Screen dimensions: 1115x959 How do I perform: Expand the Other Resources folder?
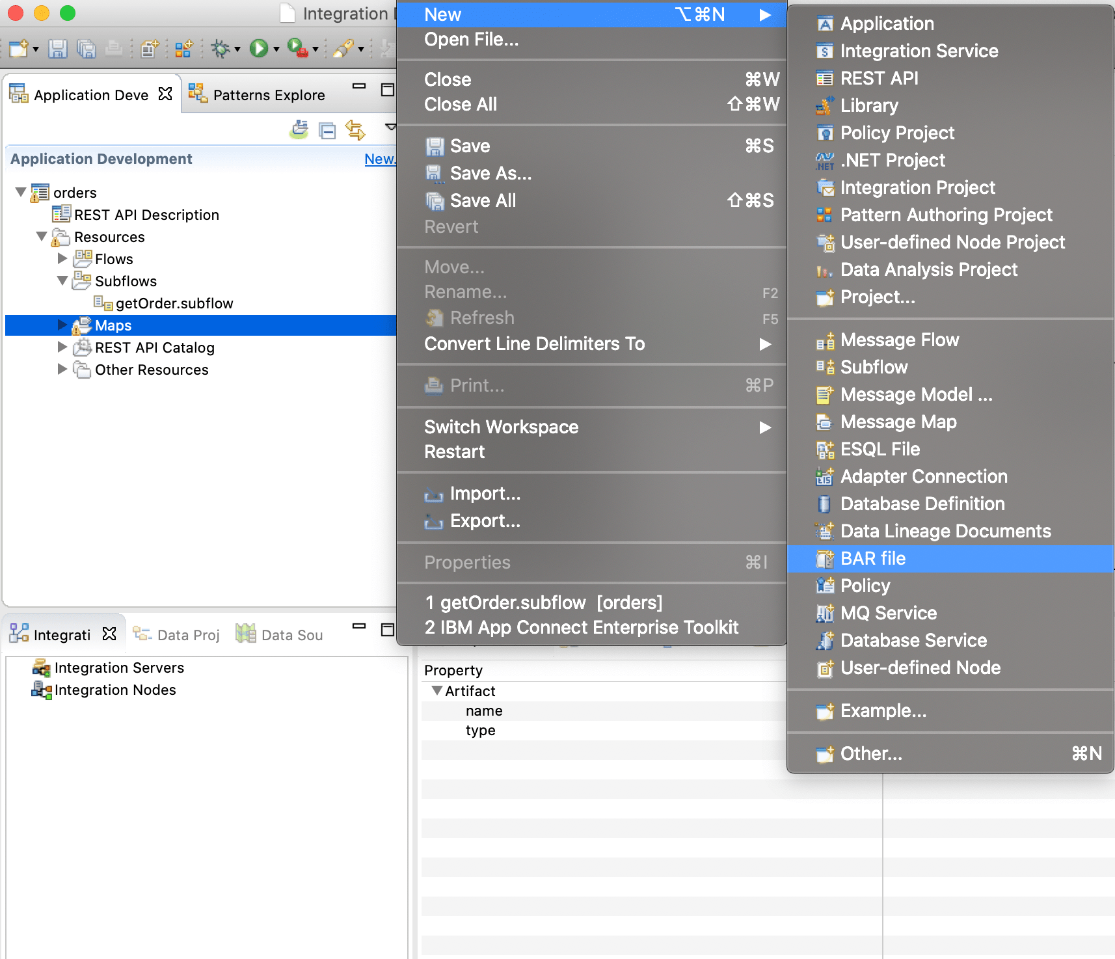coord(62,369)
